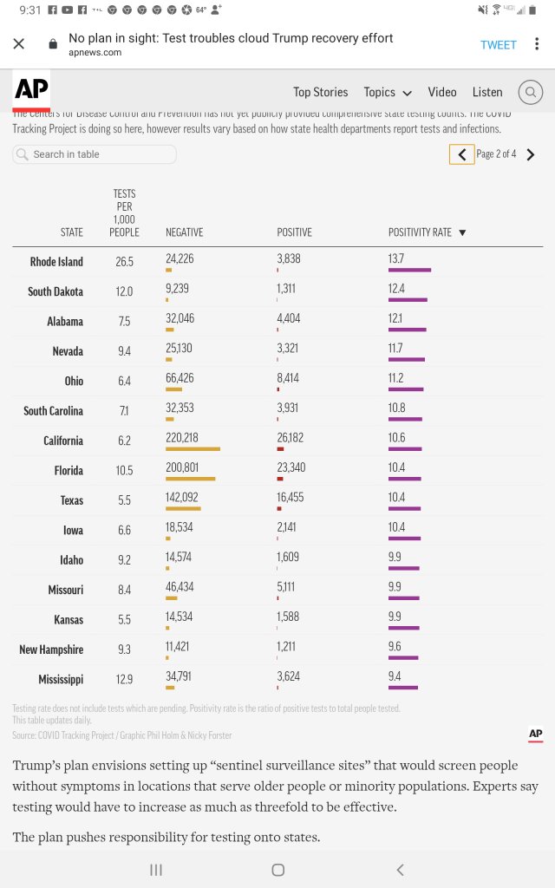Expand the Topics dropdown menu

[x=387, y=92]
